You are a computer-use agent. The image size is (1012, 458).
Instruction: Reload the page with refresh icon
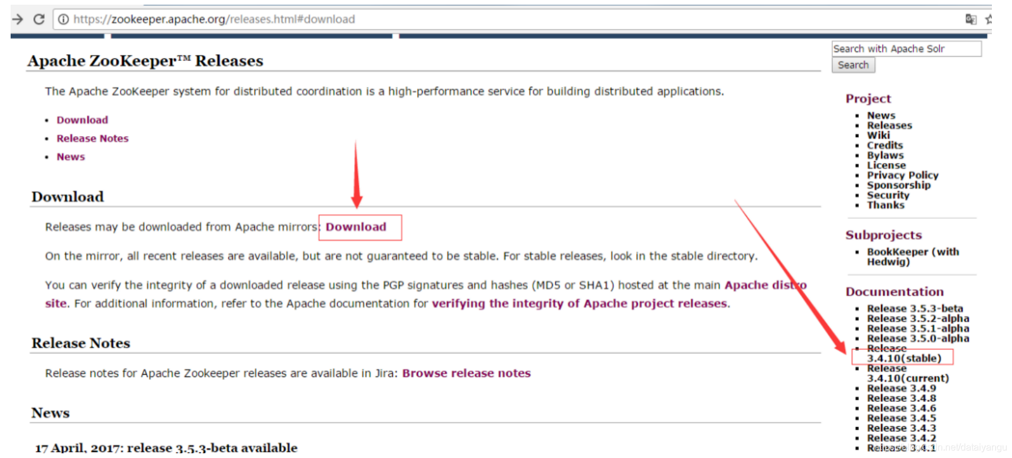39,19
